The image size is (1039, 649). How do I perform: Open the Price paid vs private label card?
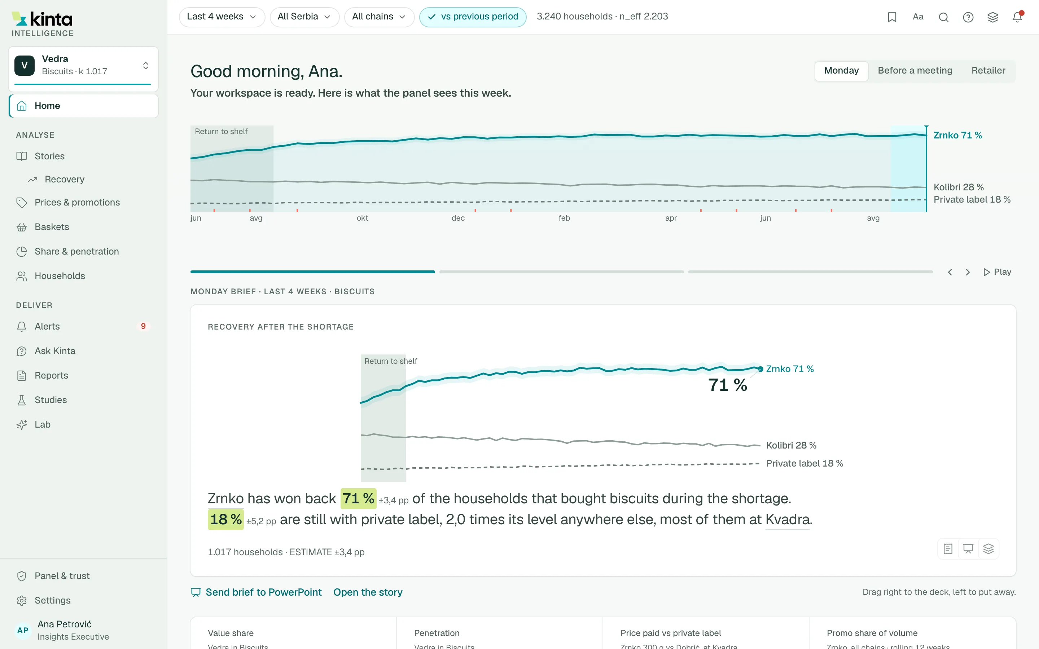[706, 633]
